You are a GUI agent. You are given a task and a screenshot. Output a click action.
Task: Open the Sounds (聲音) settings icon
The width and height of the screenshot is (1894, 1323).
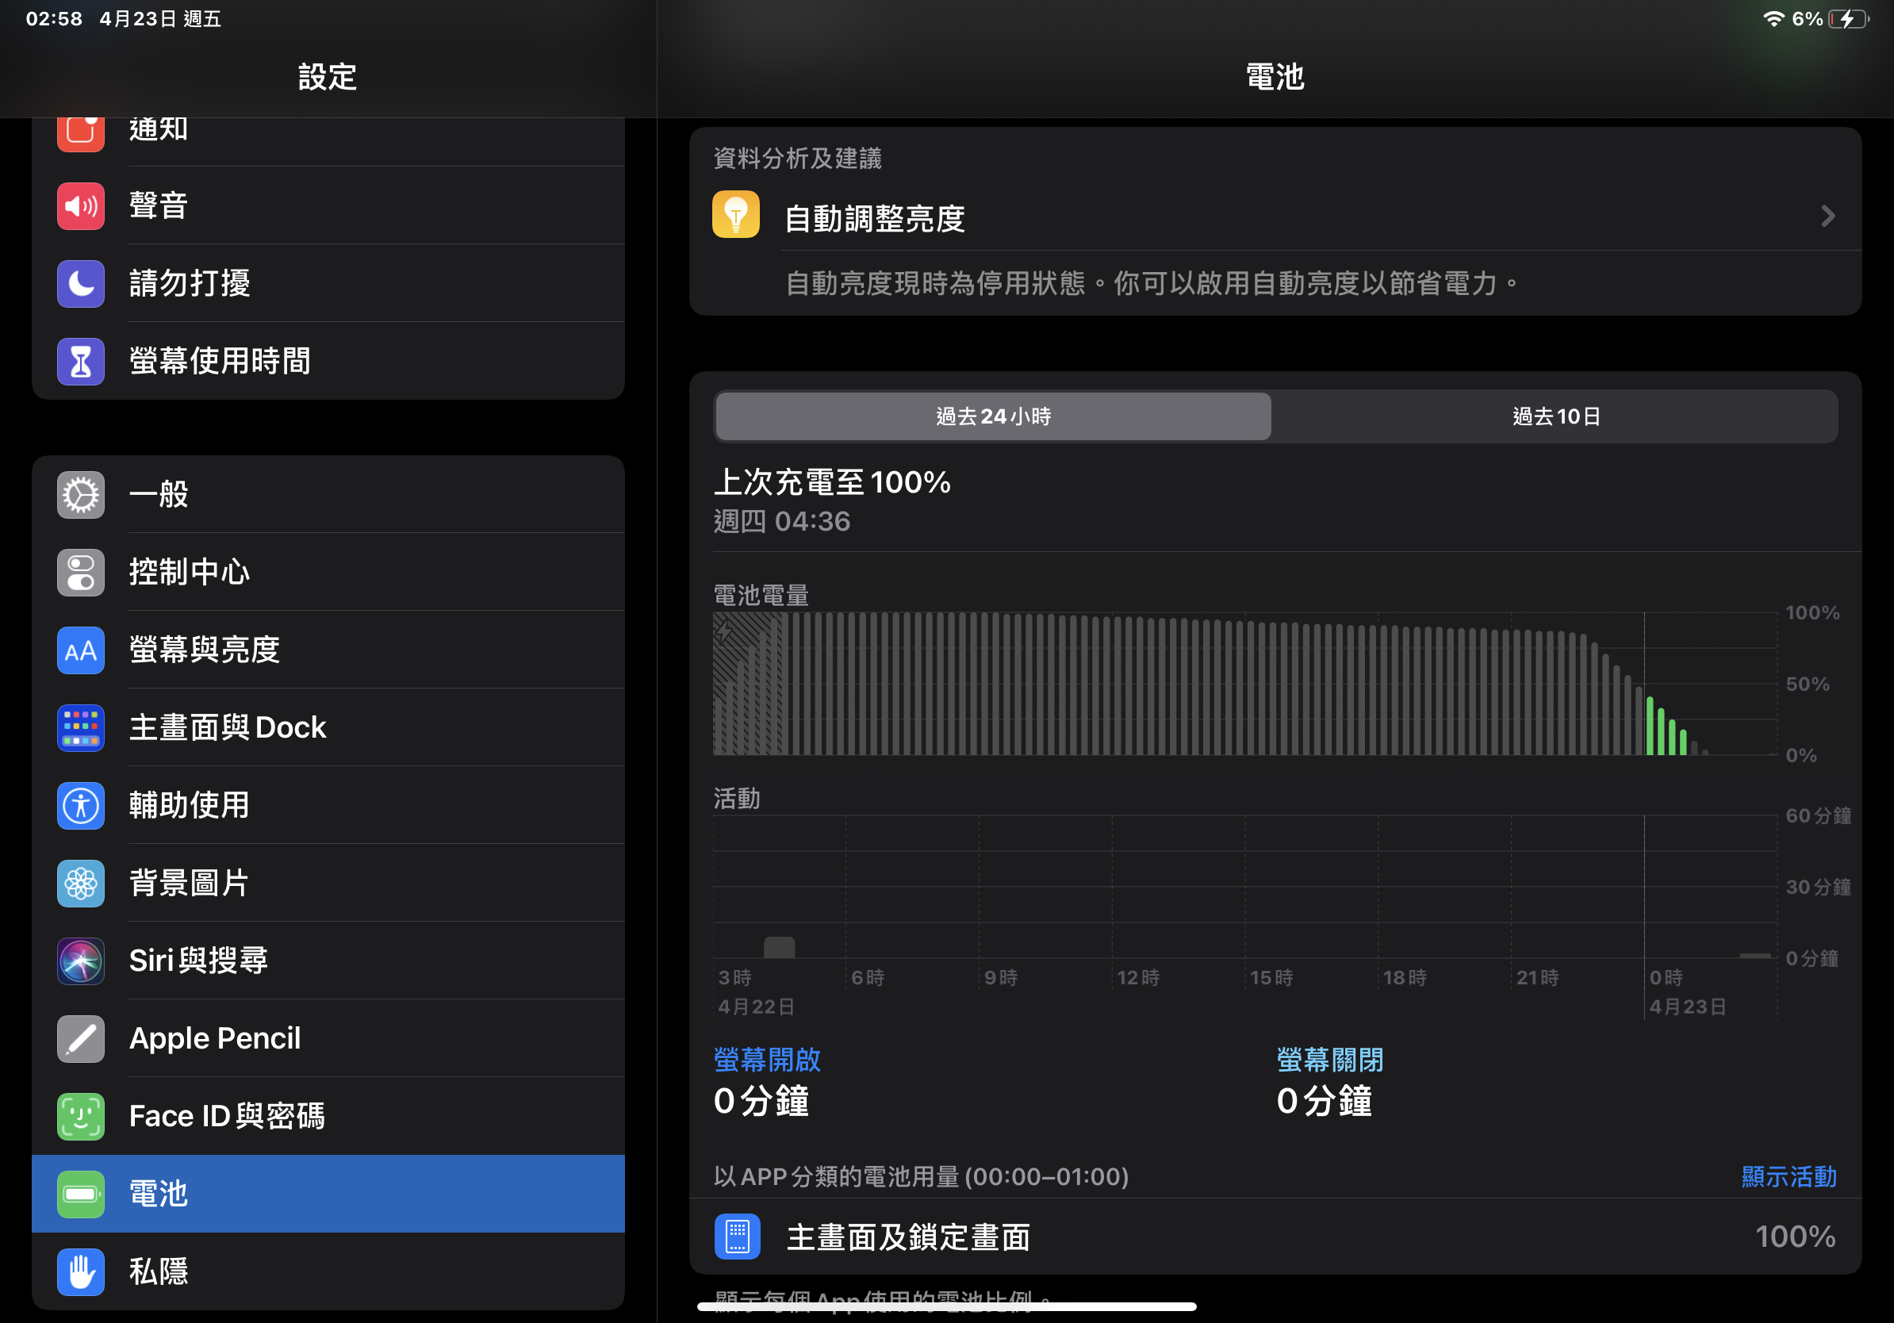(x=80, y=205)
